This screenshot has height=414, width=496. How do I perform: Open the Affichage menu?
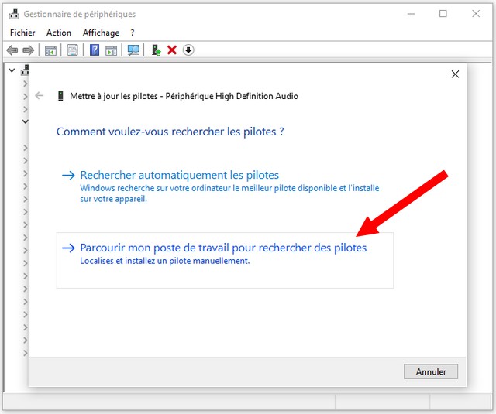(101, 33)
